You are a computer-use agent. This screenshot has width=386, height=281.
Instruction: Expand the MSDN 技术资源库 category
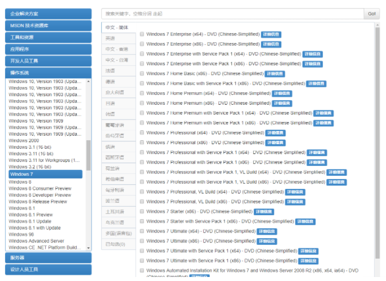click(48, 26)
